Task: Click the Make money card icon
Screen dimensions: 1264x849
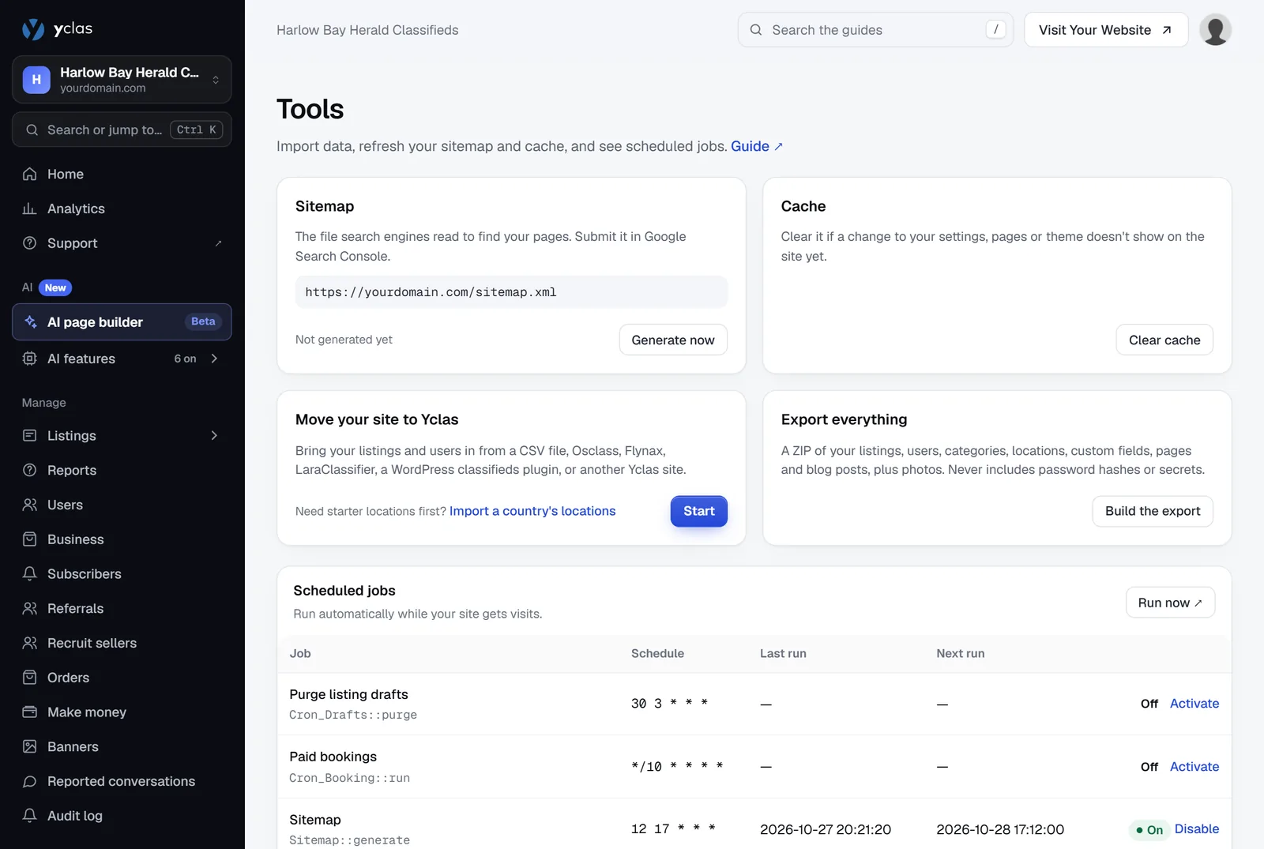Action: pyautogui.click(x=30, y=712)
